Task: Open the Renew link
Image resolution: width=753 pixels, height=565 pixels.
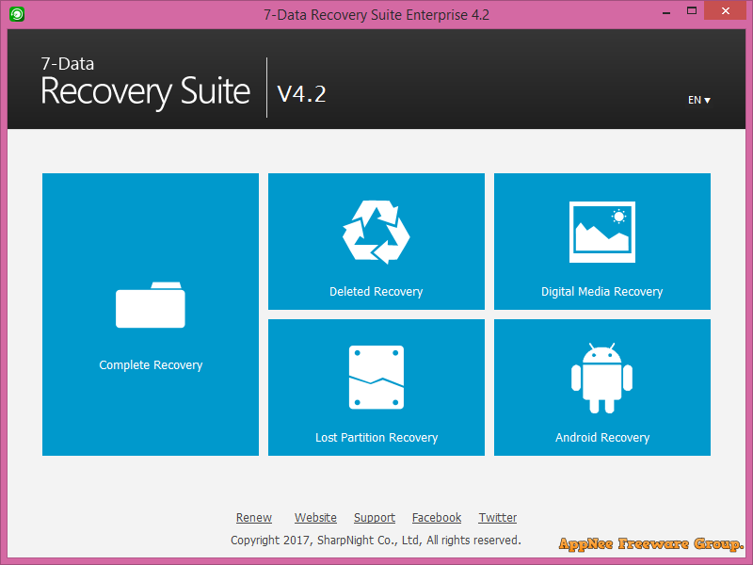Action: click(254, 517)
